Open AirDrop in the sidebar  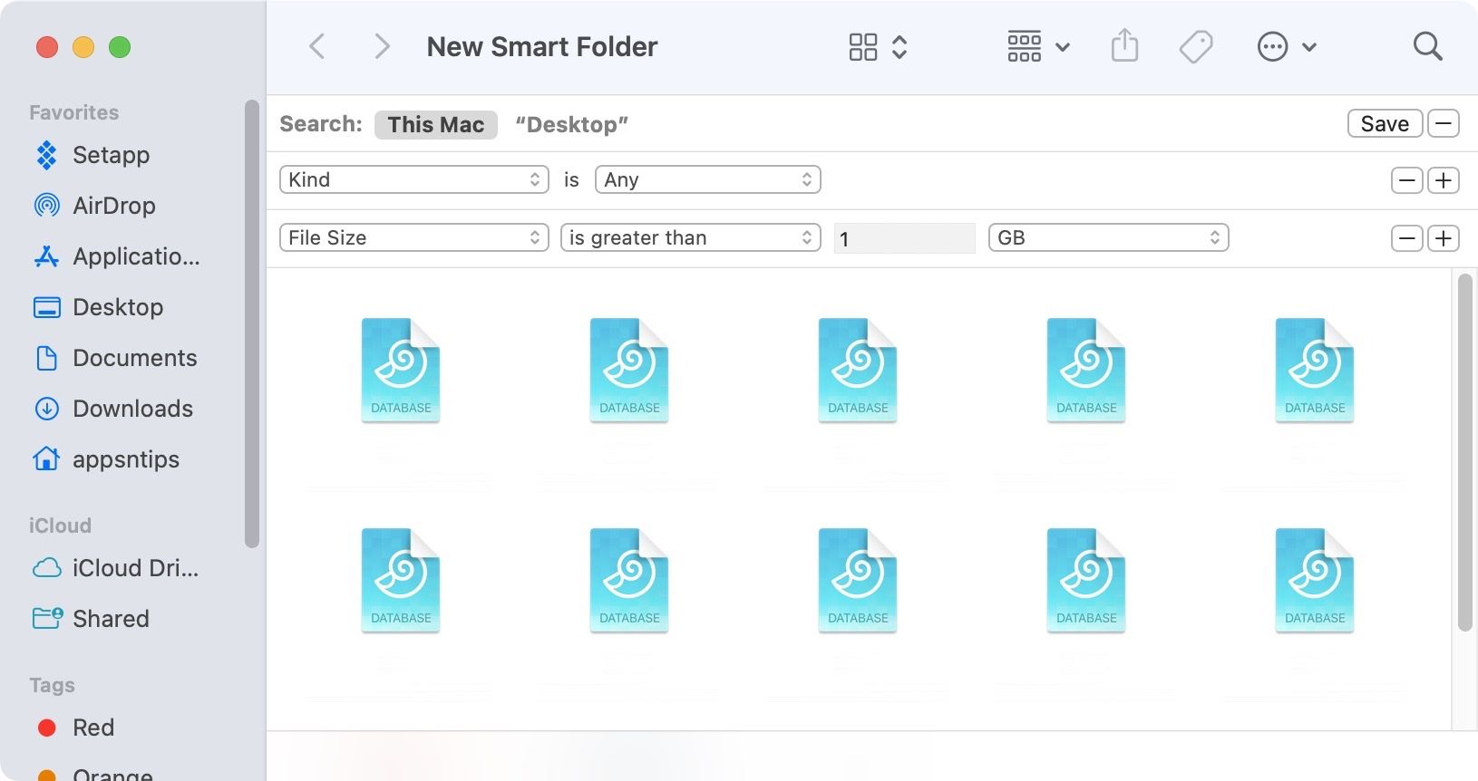pos(113,206)
